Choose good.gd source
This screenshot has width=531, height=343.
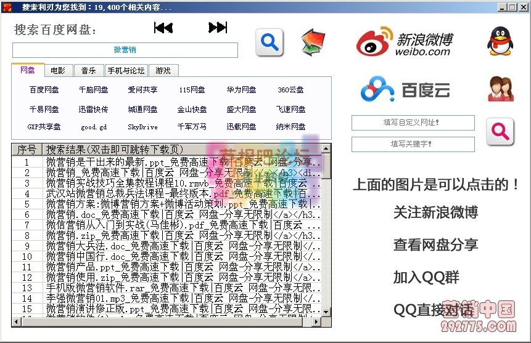tap(94, 127)
